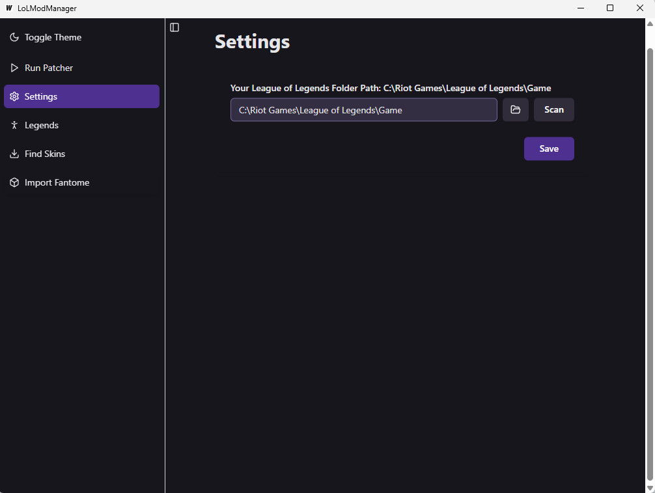The width and height of the screenshot is (655, 493).
Task: Collapse the sidebar using the panel icon
Action: click(174, 27)
